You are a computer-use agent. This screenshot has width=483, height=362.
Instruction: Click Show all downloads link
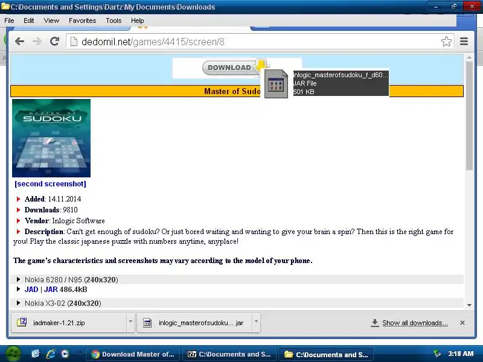coord(415,323)
